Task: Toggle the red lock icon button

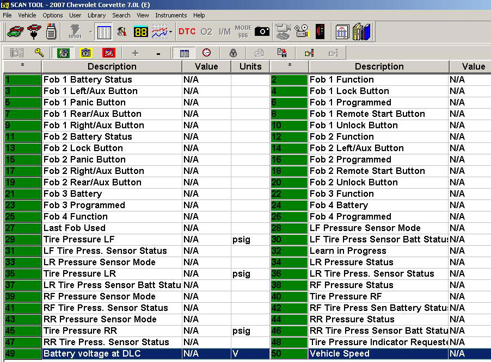Action: 109,53
